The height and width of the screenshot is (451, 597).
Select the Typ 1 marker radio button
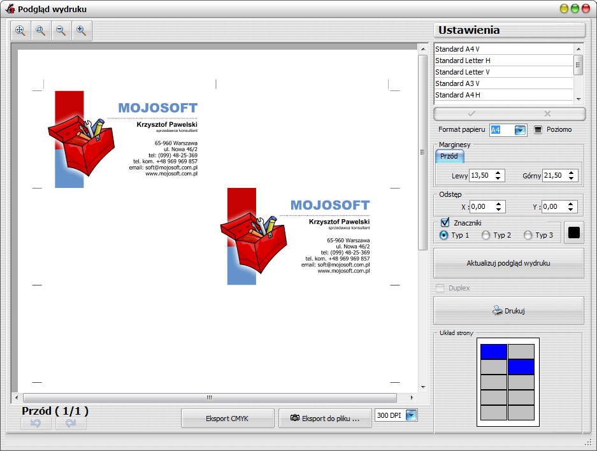click(443, 235)
